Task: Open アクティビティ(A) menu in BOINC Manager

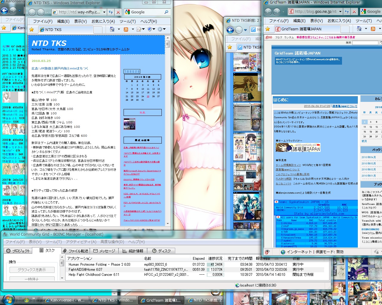Action: pos(81,242)
